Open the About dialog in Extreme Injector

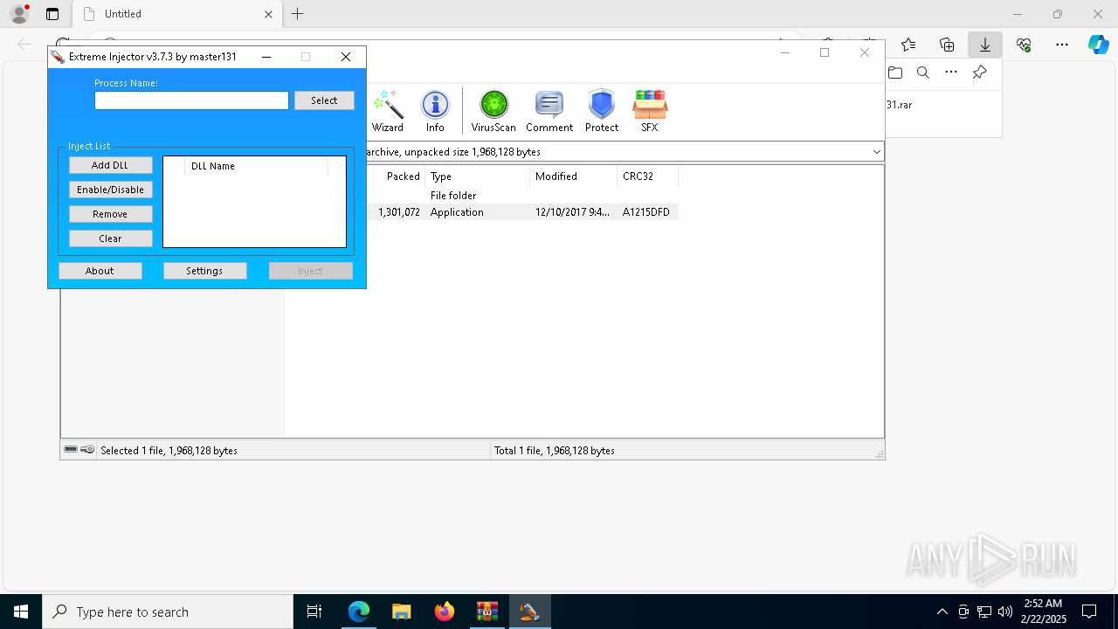pos(100,271)
